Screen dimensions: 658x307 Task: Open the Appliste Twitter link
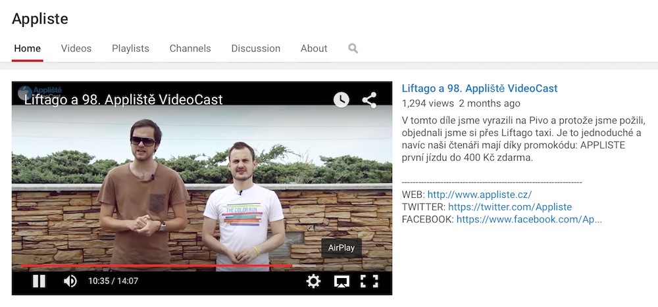pyautogui.click(x=510, y=207)
